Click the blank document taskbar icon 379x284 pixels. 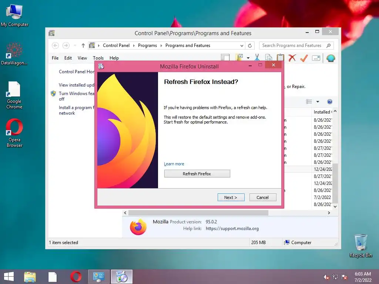point(53,277)
